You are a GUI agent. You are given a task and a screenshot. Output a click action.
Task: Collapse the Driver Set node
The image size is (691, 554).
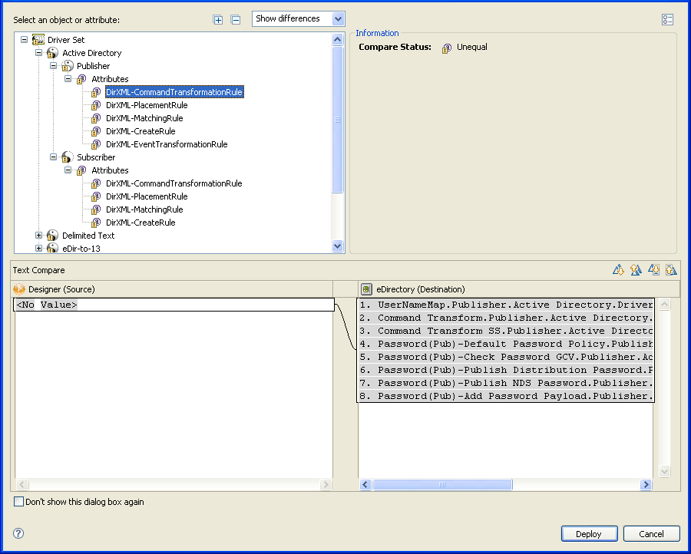[x=25, y=40]
